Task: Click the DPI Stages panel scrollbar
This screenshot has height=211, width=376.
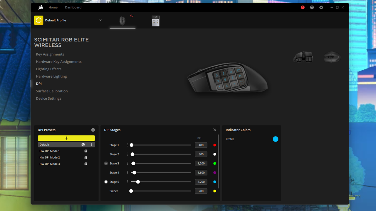Action: click(x=219, y=161)
